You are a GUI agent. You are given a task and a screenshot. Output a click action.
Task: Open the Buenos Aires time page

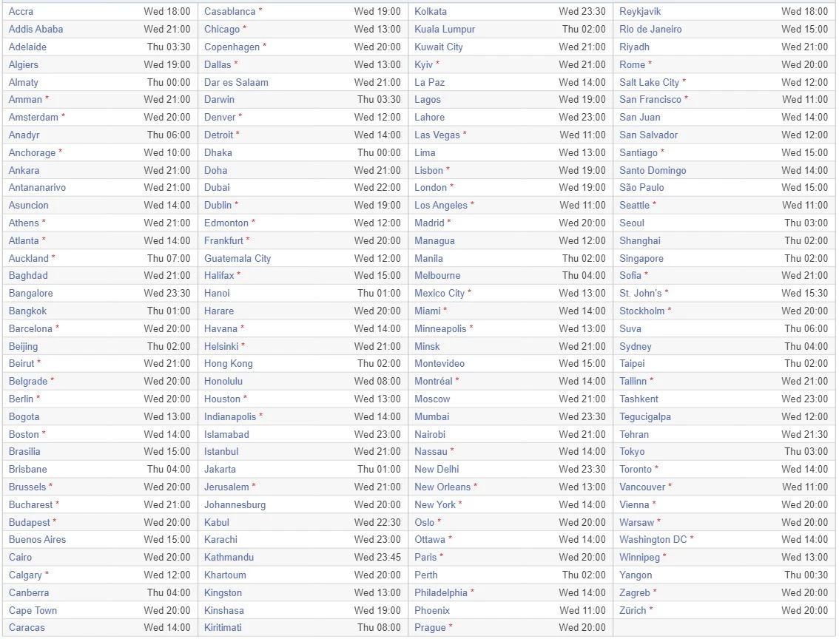click(38, 540)
